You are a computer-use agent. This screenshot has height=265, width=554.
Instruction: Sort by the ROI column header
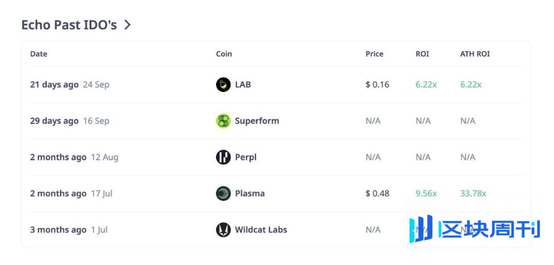pyautogui.click(x=422, y=54)
